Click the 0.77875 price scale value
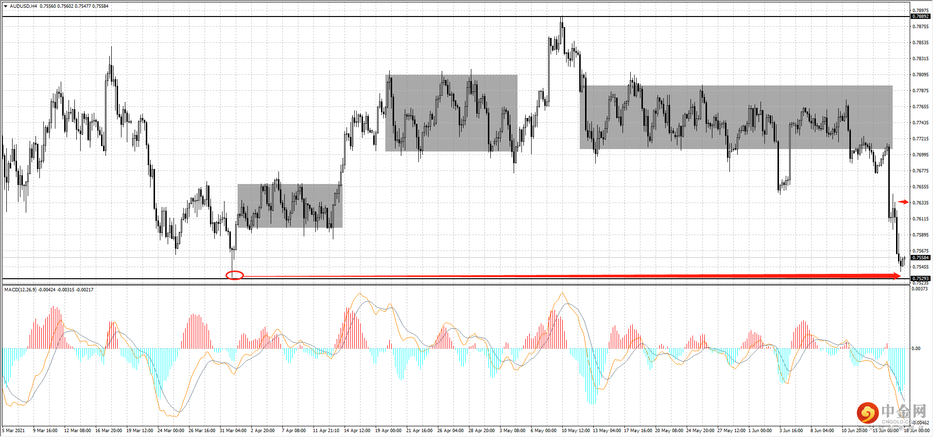 (x=920, y=91)
